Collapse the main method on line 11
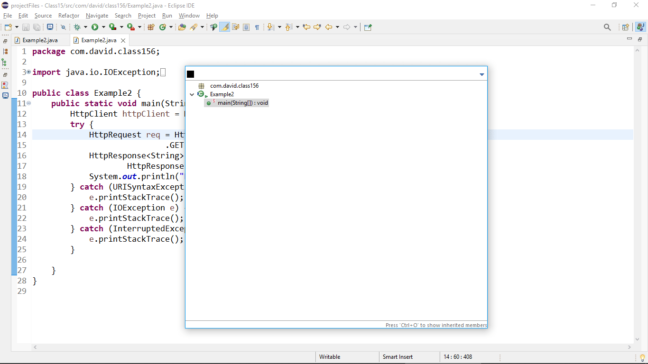Screen dimensions: 648x364 tap(28, 103)
